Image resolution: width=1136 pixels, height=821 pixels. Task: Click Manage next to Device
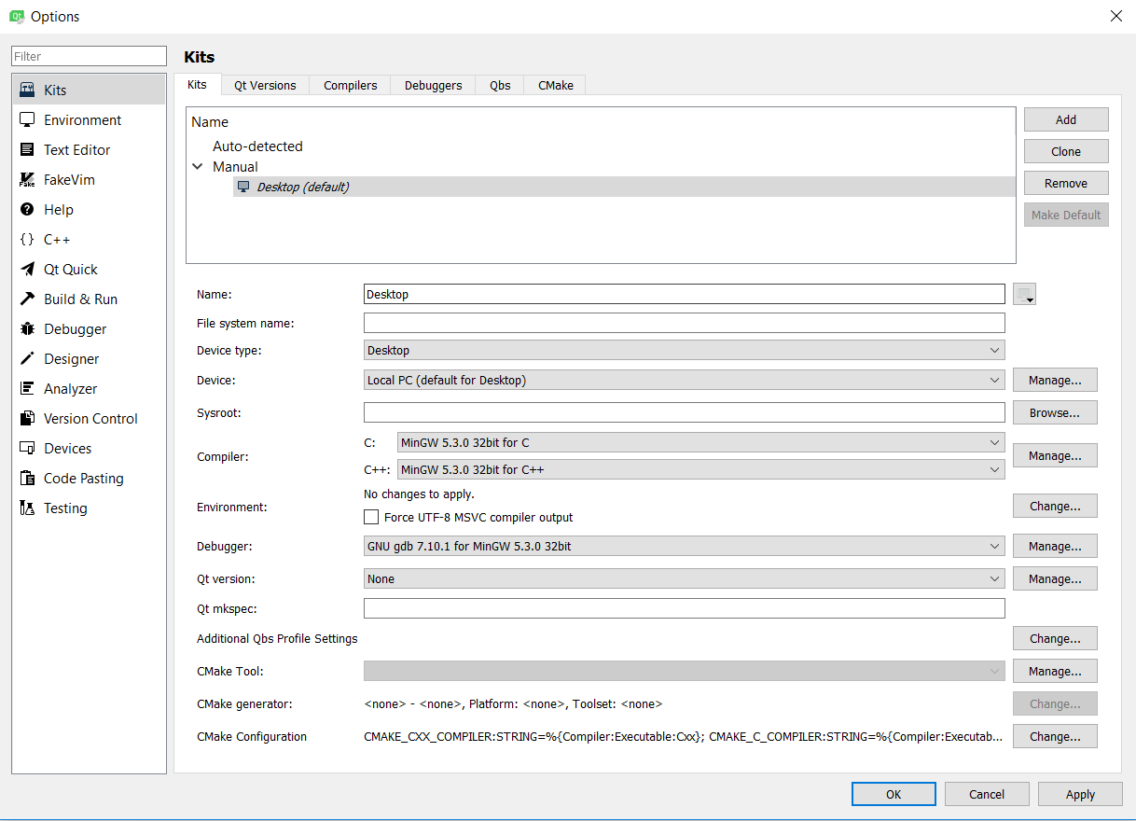(x=1055, y=380)
